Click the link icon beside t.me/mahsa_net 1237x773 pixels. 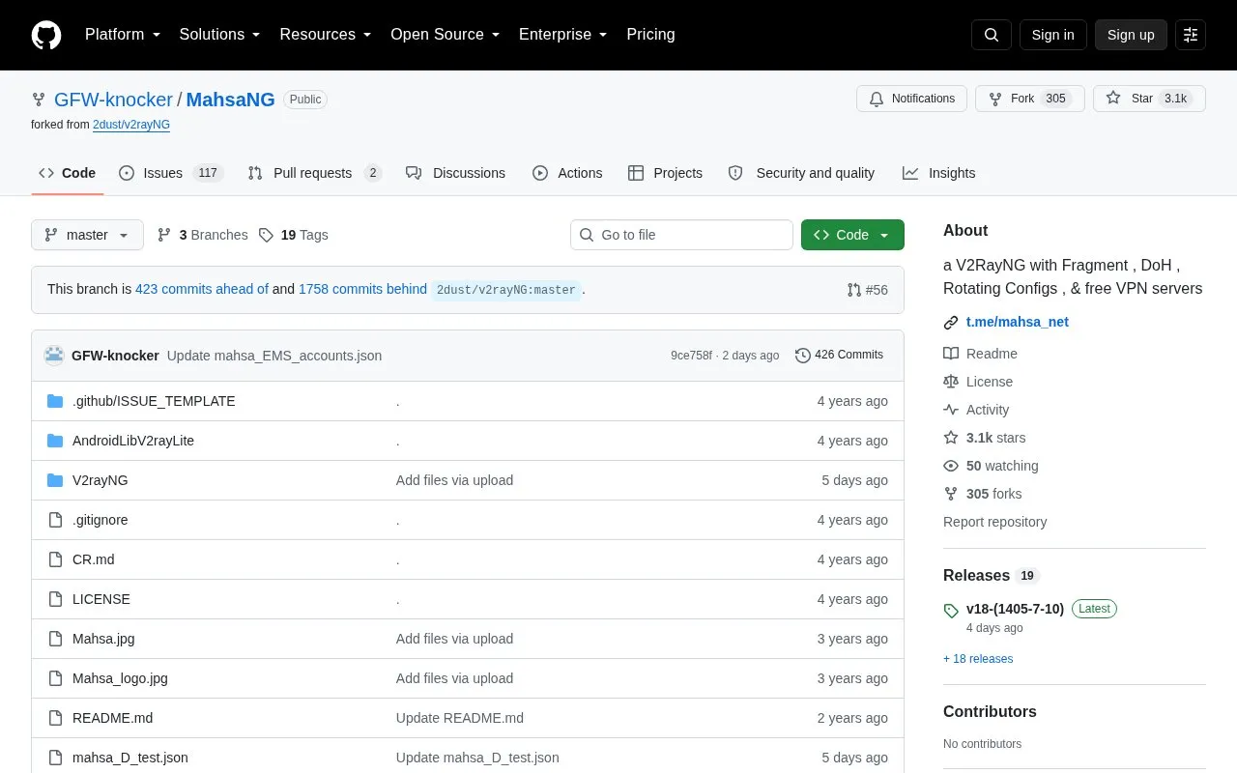951,322
